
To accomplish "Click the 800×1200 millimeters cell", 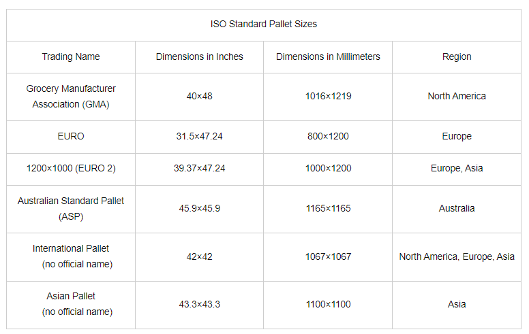I will coord(328,136).
